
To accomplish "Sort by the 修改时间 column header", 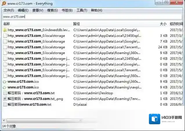I will point(176,24).
